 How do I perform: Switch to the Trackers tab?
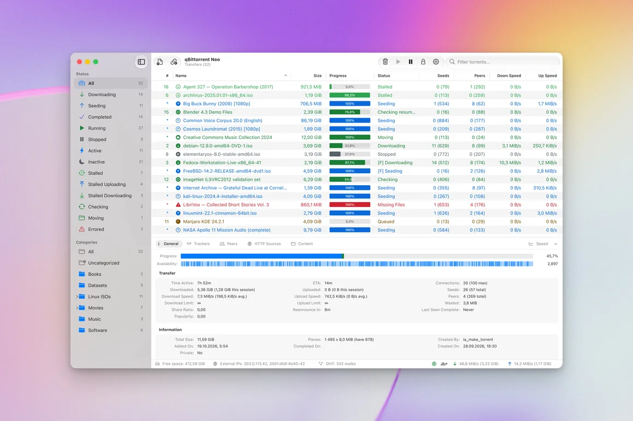(198, 244)
